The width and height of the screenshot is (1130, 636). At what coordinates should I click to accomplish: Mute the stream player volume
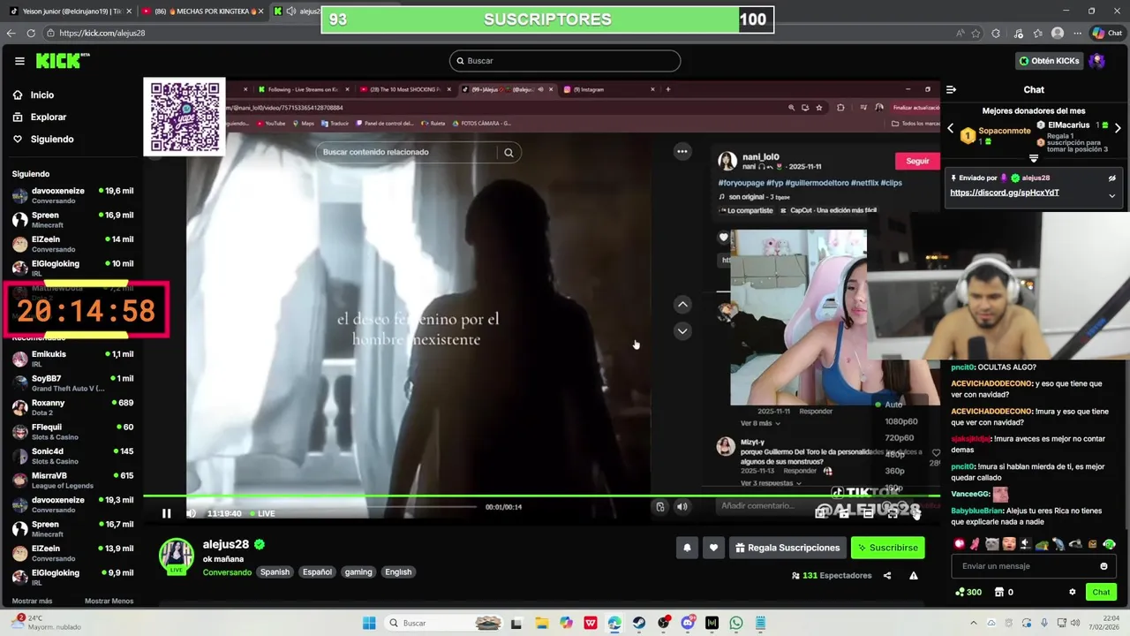click(x=191, y=513)
